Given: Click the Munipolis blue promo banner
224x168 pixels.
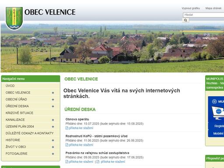Looking at the screenshot, I should tap(216, 117).
